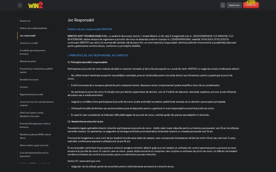Open the Contact sidebar link
This screenshot has height=172, width=276.
[x=24, y=87]
